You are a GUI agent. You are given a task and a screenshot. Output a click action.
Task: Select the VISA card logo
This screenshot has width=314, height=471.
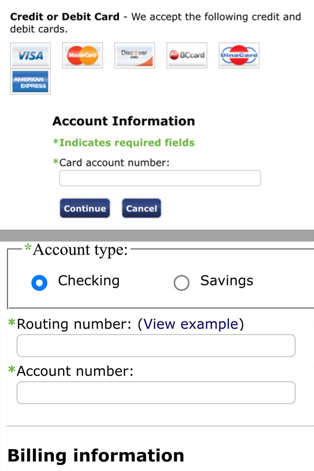point(30,55)
